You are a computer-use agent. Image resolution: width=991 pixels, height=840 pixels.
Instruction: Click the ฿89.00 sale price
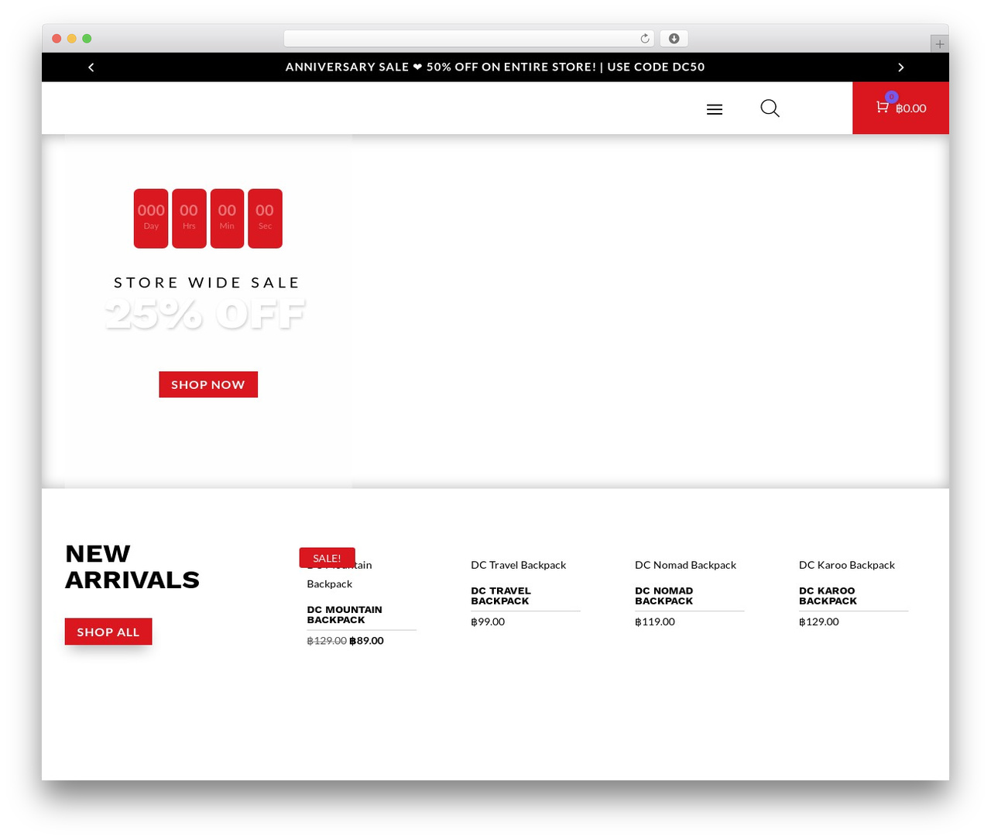pyautogui.click(x=367, y=641)
